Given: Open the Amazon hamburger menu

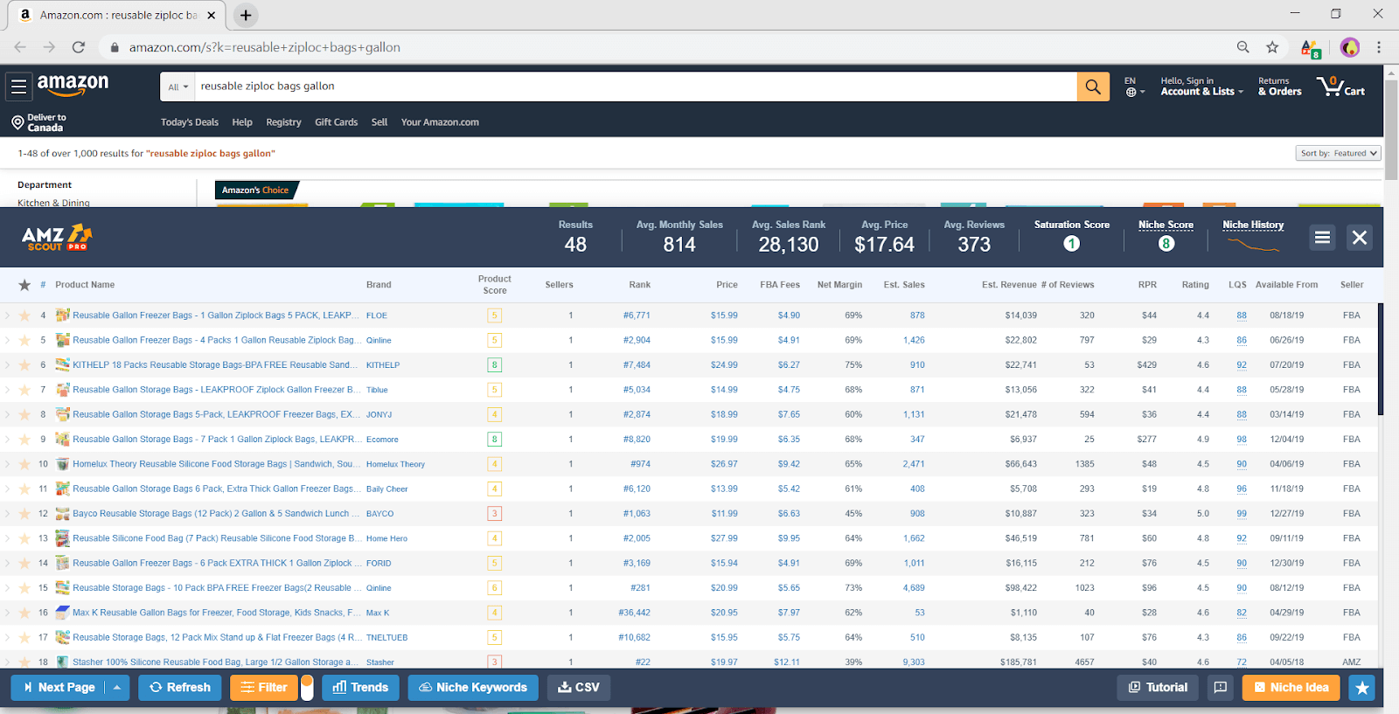Looking at the screenshot, I should coord(18,87).
